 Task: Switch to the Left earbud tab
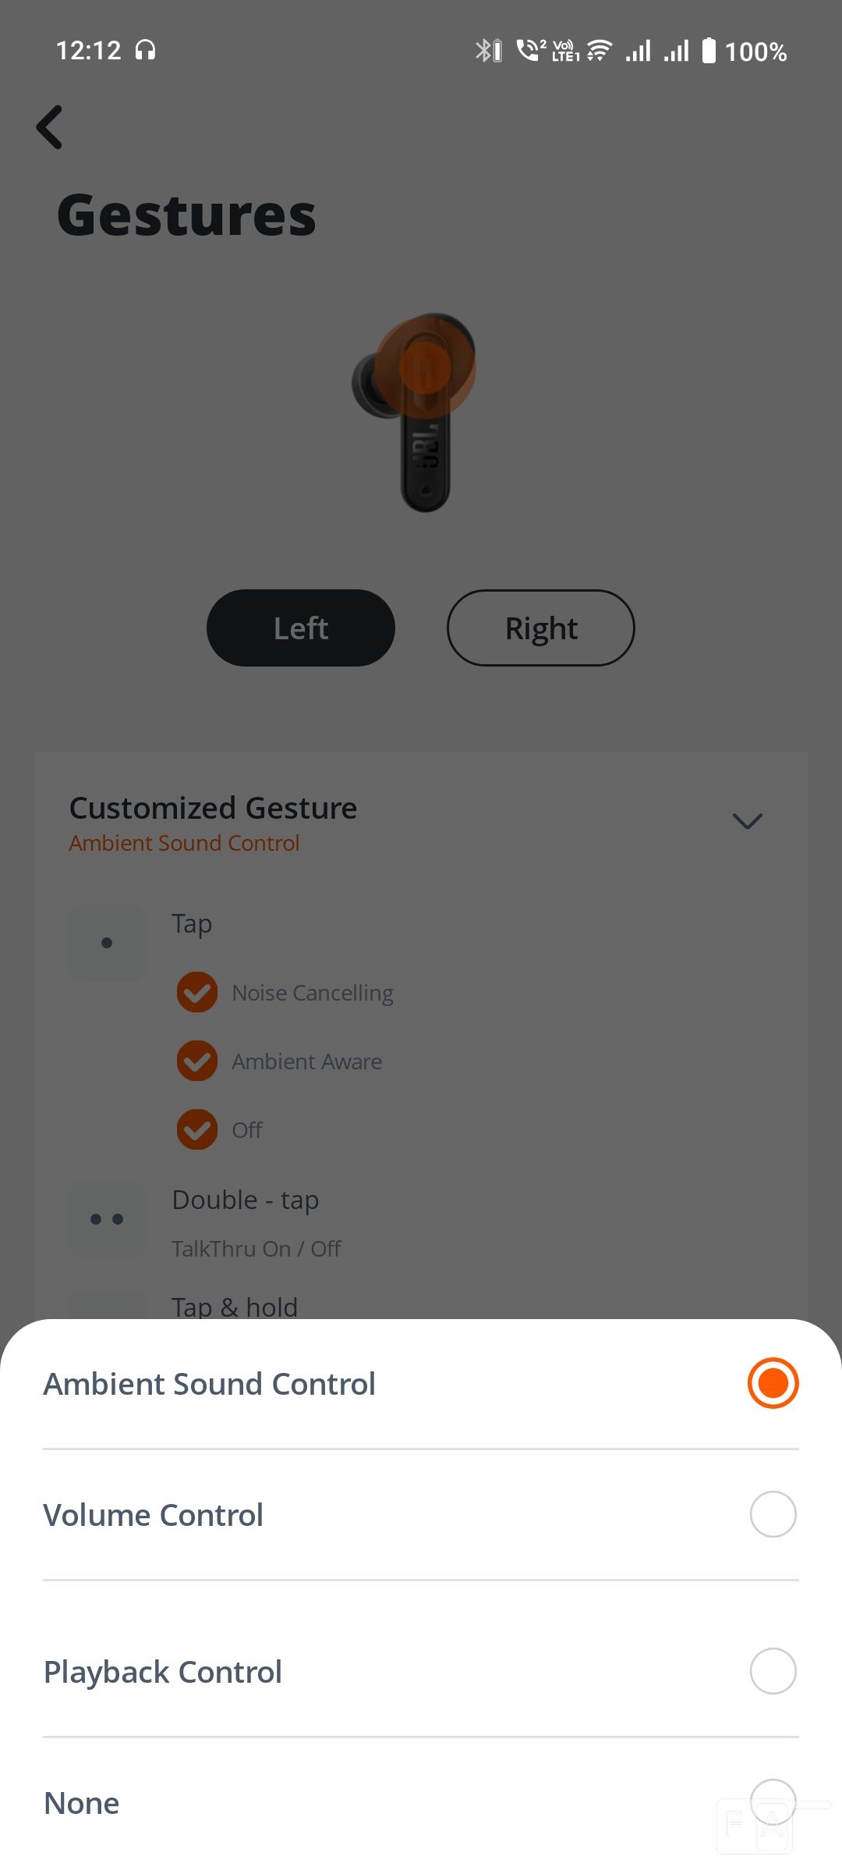click(301, 628)
